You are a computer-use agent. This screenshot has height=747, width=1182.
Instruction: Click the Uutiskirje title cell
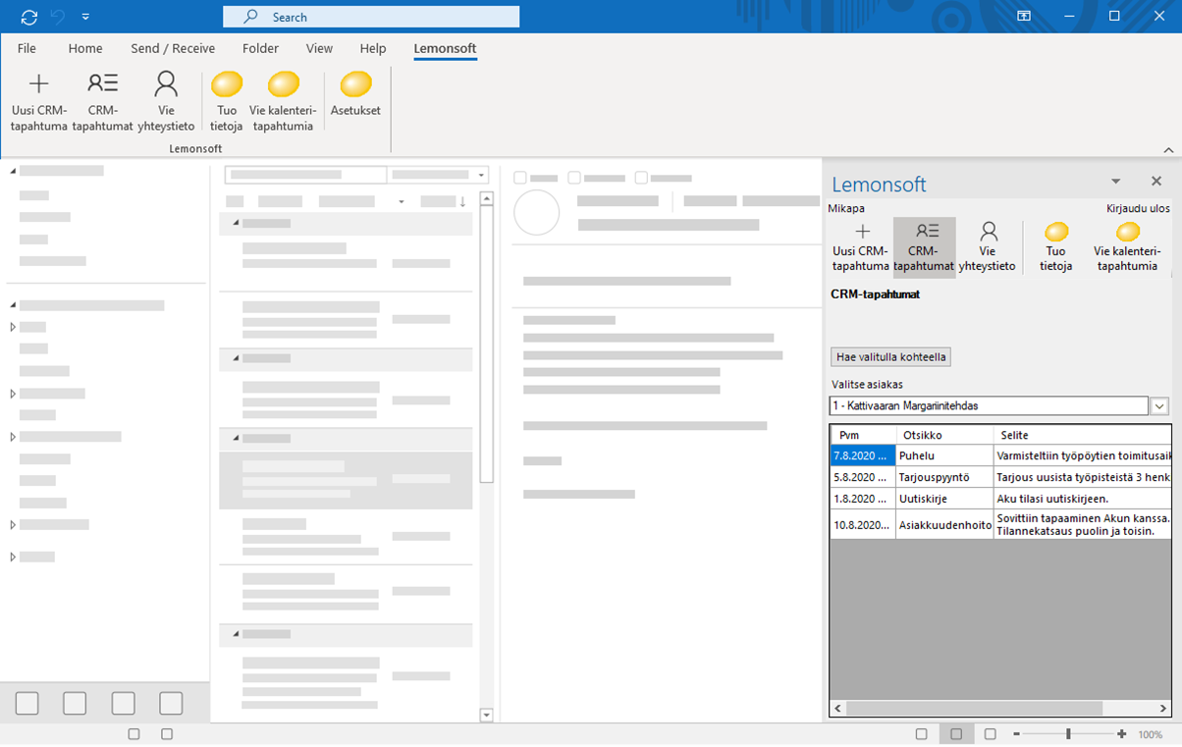pos(942,499)
